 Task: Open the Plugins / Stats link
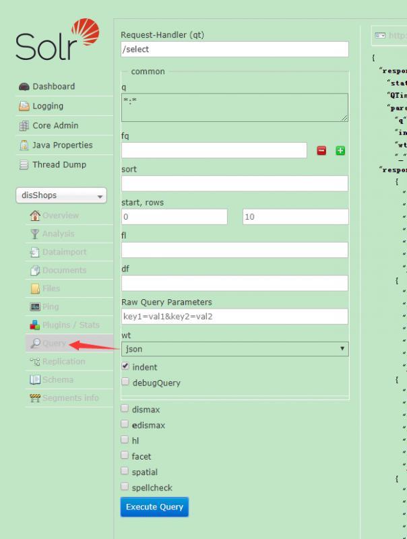click(x=71, y=325)
